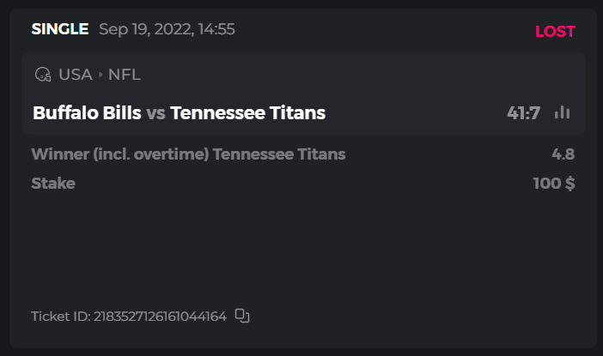The image size is (603, 356).
Task: Click the arrow between USA and NFL
Action: click(x=100, y=75)
